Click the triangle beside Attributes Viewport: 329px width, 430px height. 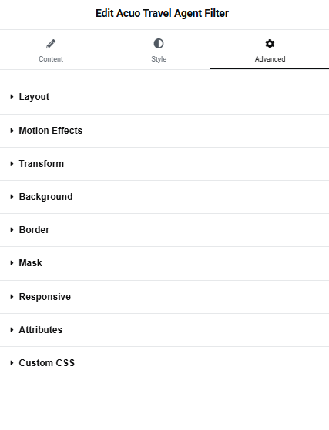point(12,330)
